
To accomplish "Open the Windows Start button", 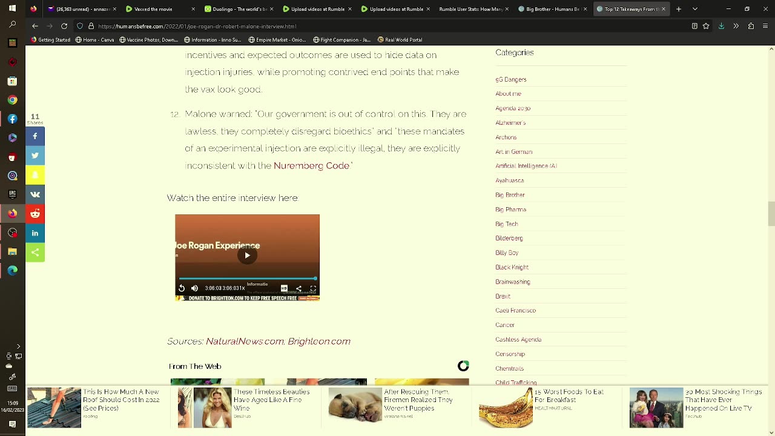I will pos(12,8).
